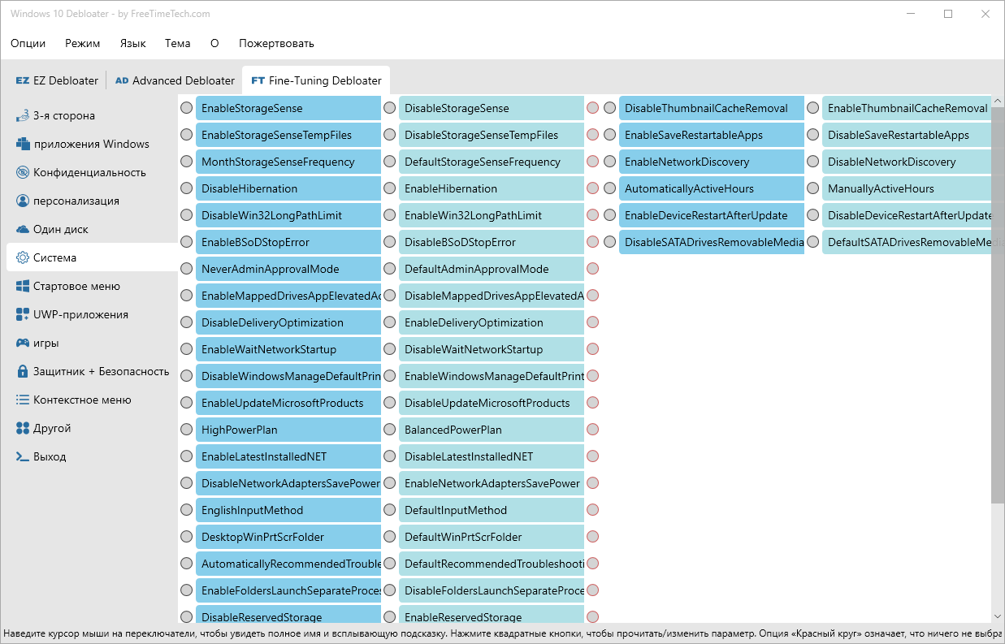Go to the игры gamepad section
Image resolution: width=1005 pixels, height=644 pixels.
tap(91, 343)
